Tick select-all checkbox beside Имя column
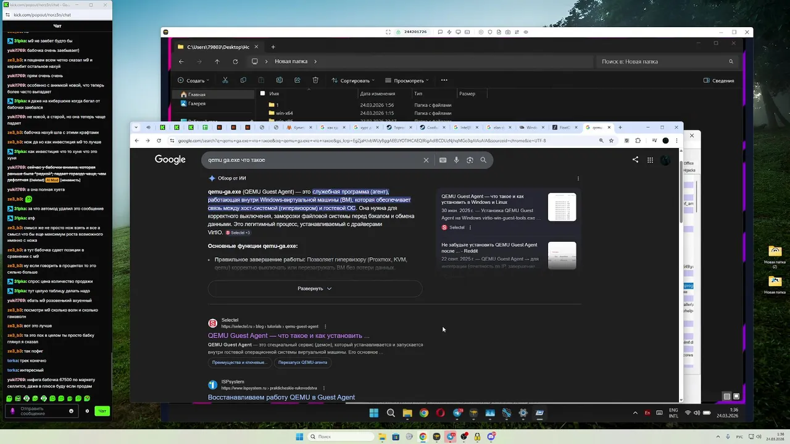The image size is (790, 444). coord(262,94)
